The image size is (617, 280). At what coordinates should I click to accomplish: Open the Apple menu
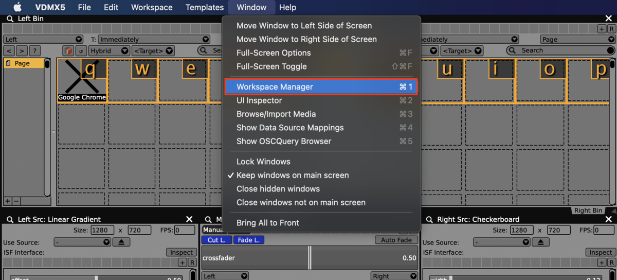[17, 7]
